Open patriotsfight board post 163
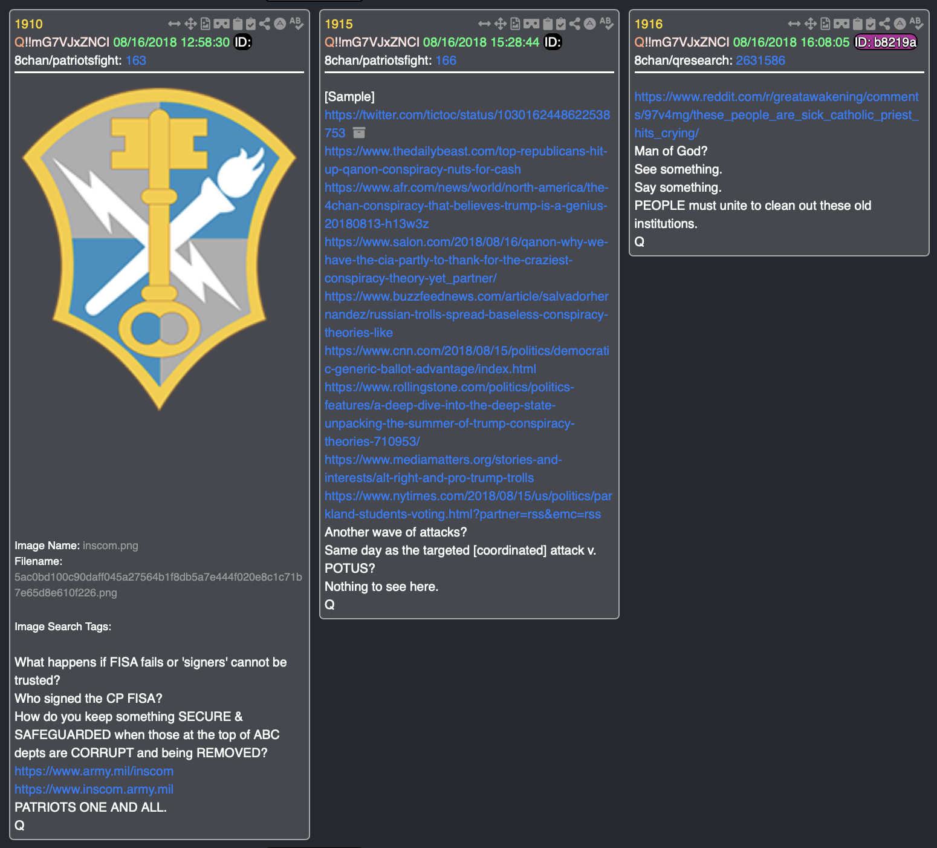This screenshot has height=848, width=937. coord(136,60)
